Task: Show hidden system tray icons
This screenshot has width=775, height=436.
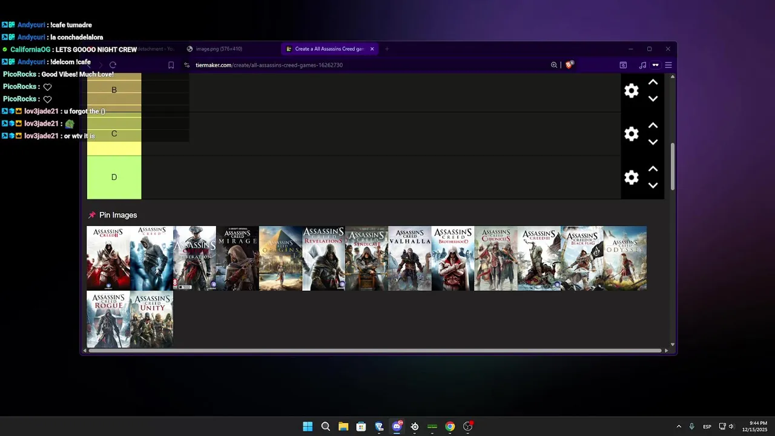Action: (x=679, y=426)
